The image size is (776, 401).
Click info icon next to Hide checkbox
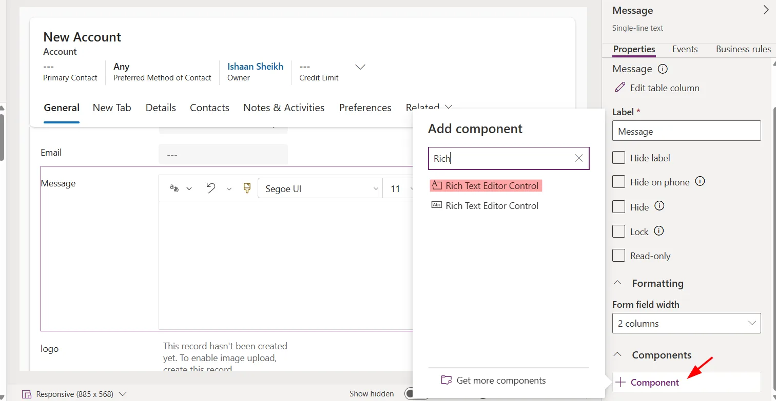coord(660,206)
